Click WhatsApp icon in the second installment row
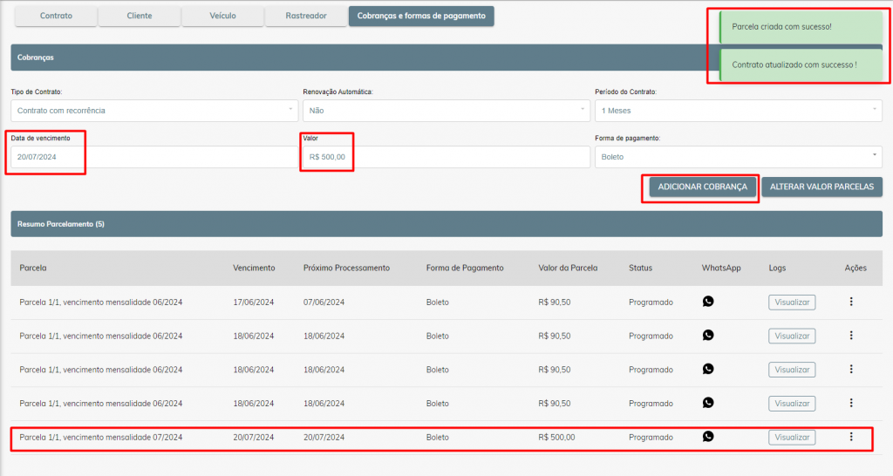 708,335
